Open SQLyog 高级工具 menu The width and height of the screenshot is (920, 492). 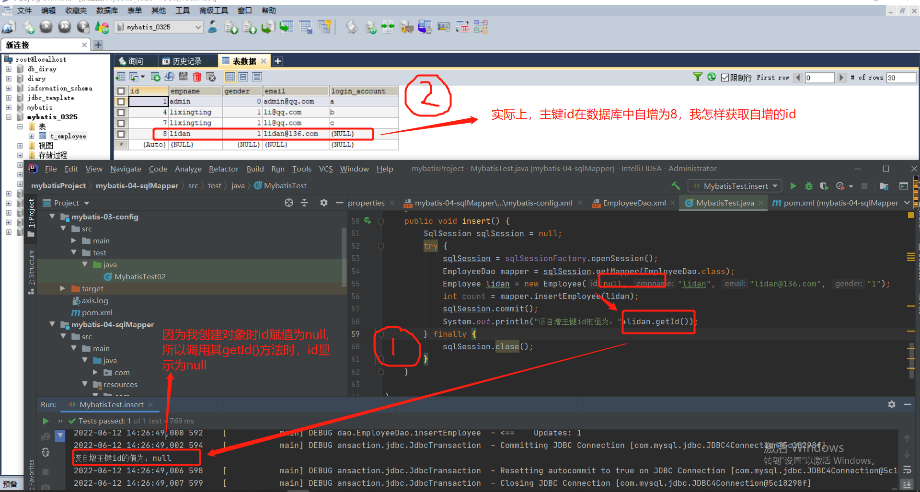click(214, 11)
